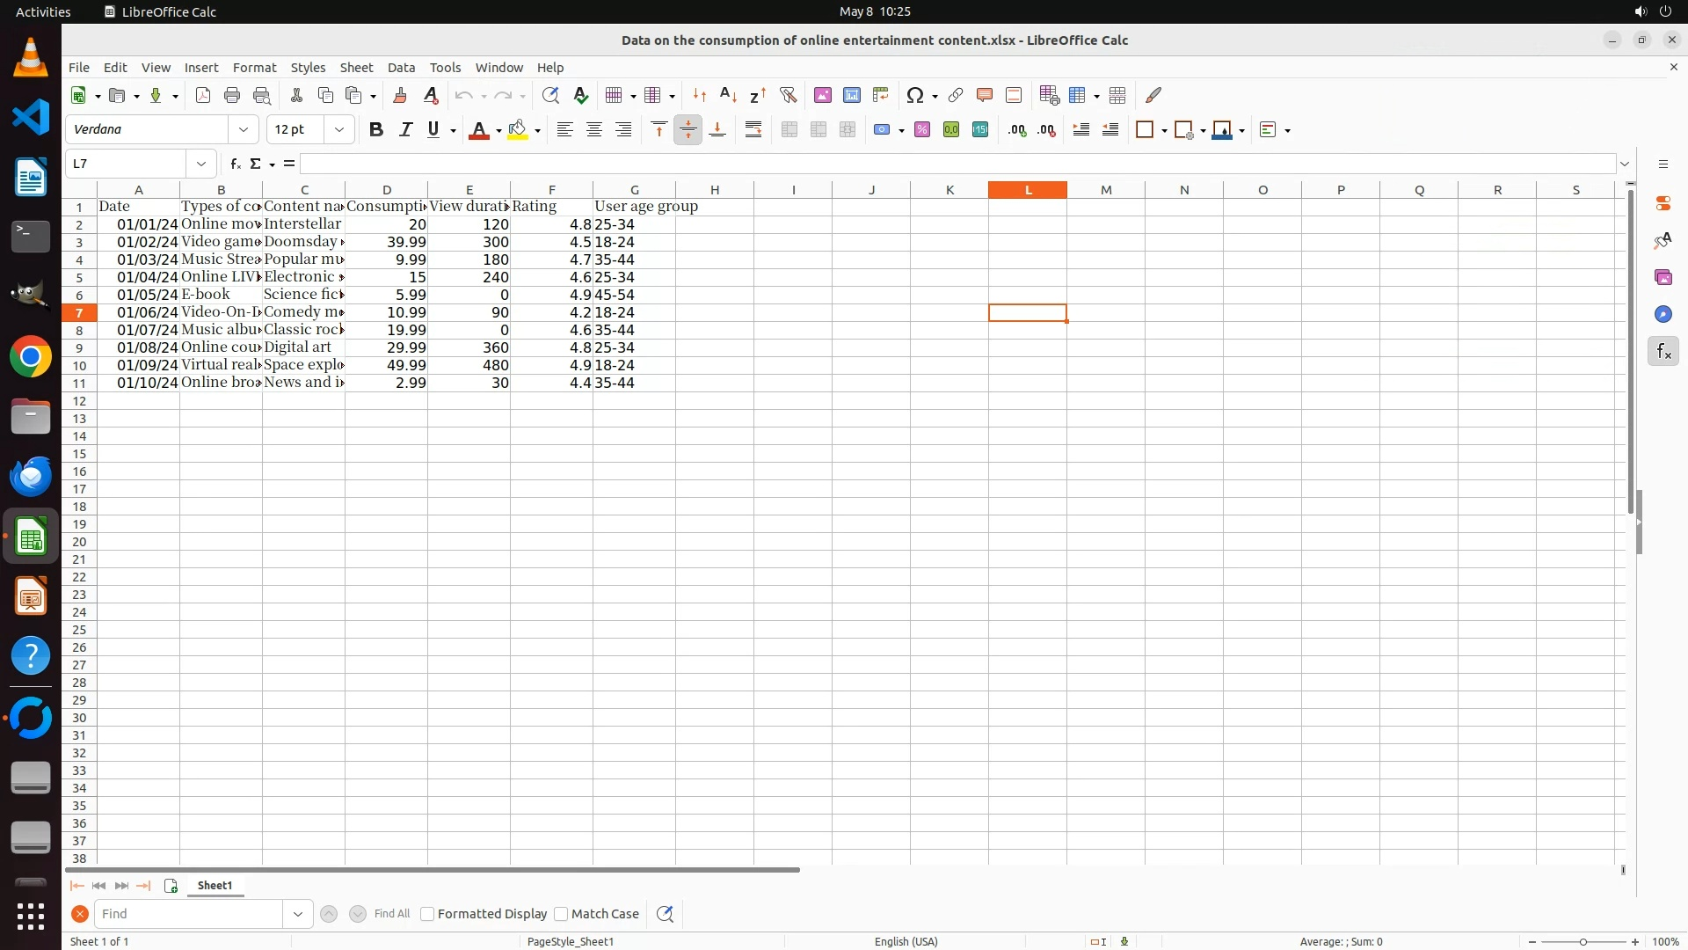Image resolution: width=1688 pixels, height=950 pixels.
Task: Click the AutoFilter icon
Action: click(788, 95)
